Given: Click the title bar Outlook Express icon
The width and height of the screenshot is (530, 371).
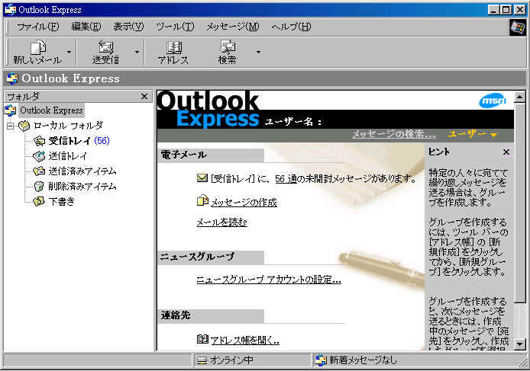Looking at the screenshot, I should pos(10,9).
